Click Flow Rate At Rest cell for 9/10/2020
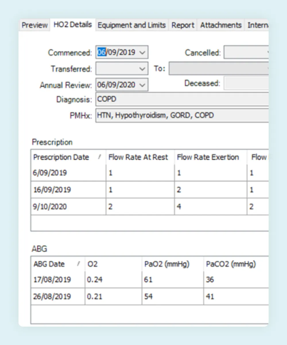287x345 pixels. [x=140, y=207]
